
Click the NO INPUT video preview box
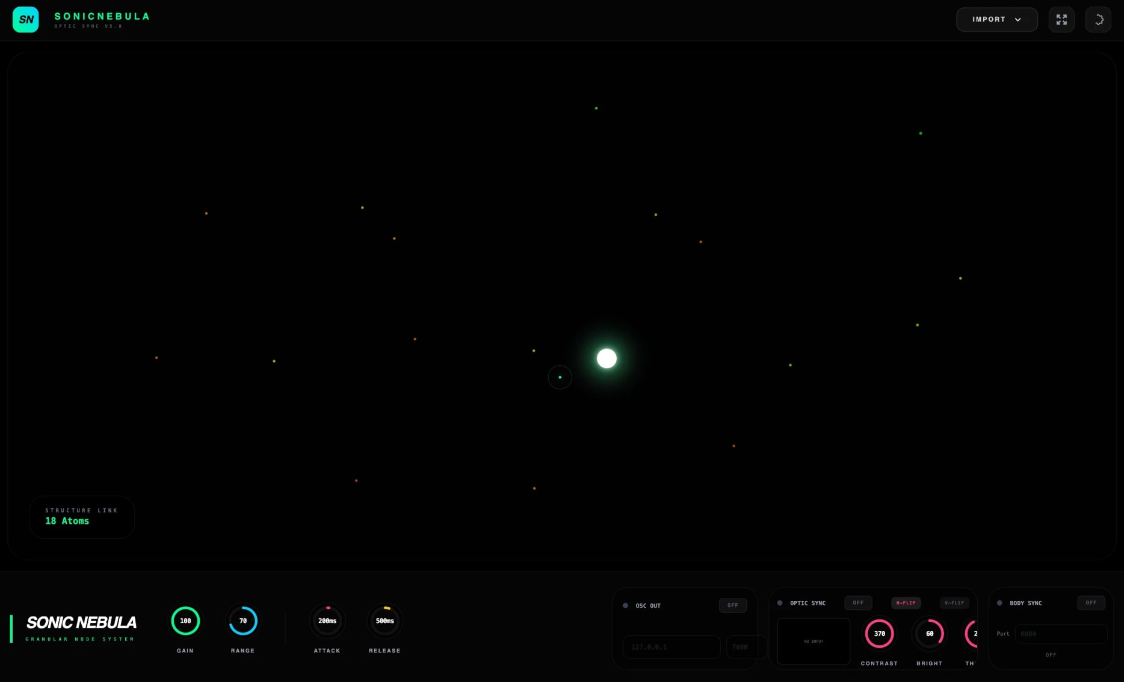pos(814,642)
